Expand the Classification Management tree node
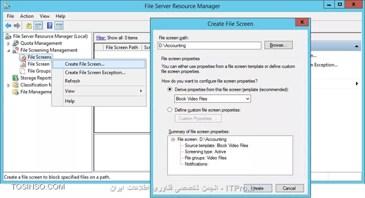 9,85
